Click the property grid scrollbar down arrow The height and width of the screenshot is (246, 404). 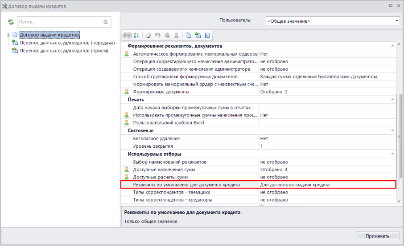[399, 201]
